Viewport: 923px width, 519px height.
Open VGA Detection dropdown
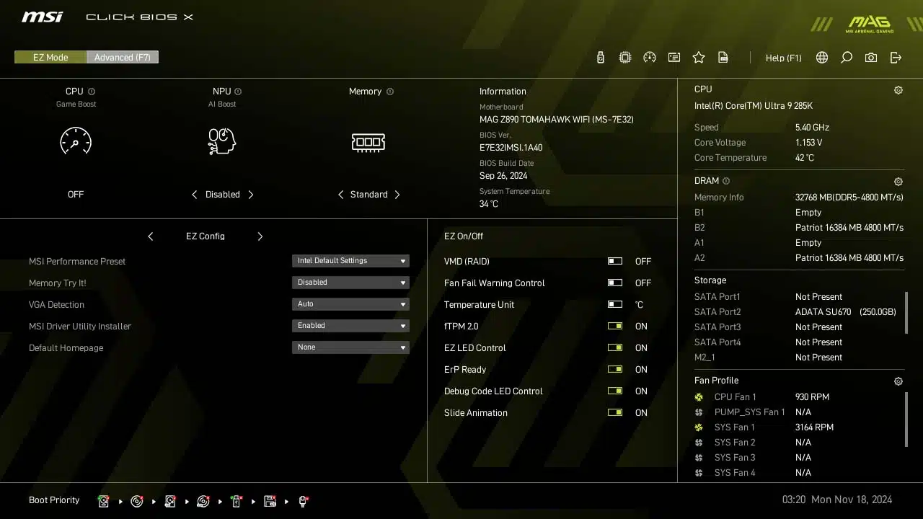[x=350, y=304]
